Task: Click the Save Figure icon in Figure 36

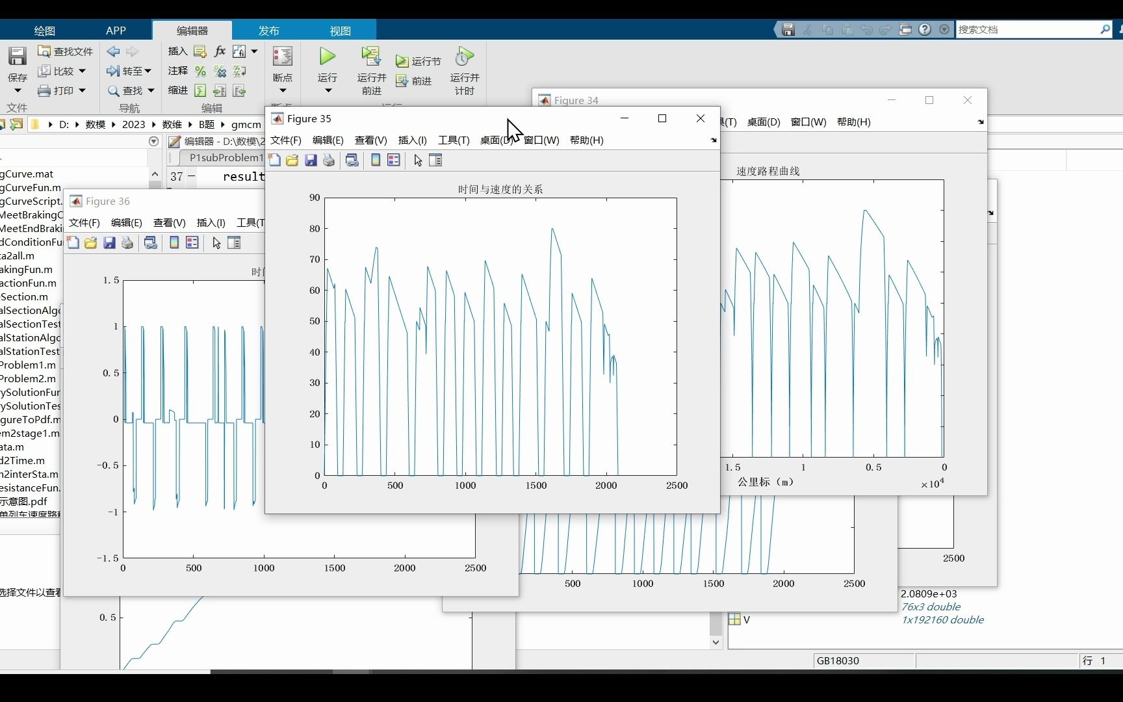Action: coord(109,242)
